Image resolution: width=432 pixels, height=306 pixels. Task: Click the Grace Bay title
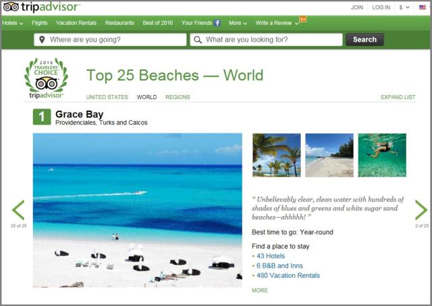click(x=80, y=114)
